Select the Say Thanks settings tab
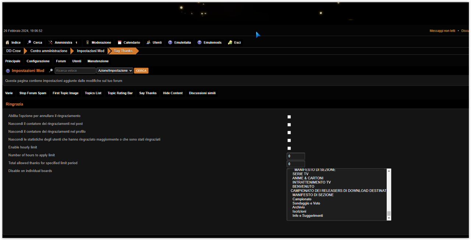 (x=148, y=93)
